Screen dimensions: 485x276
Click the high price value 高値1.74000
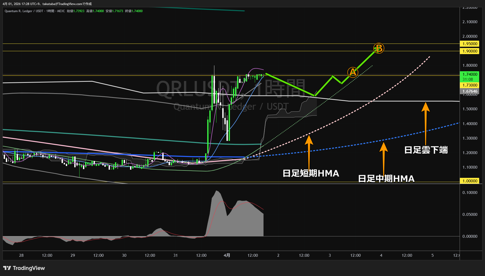pyautogui.click(x=95, y=11)
